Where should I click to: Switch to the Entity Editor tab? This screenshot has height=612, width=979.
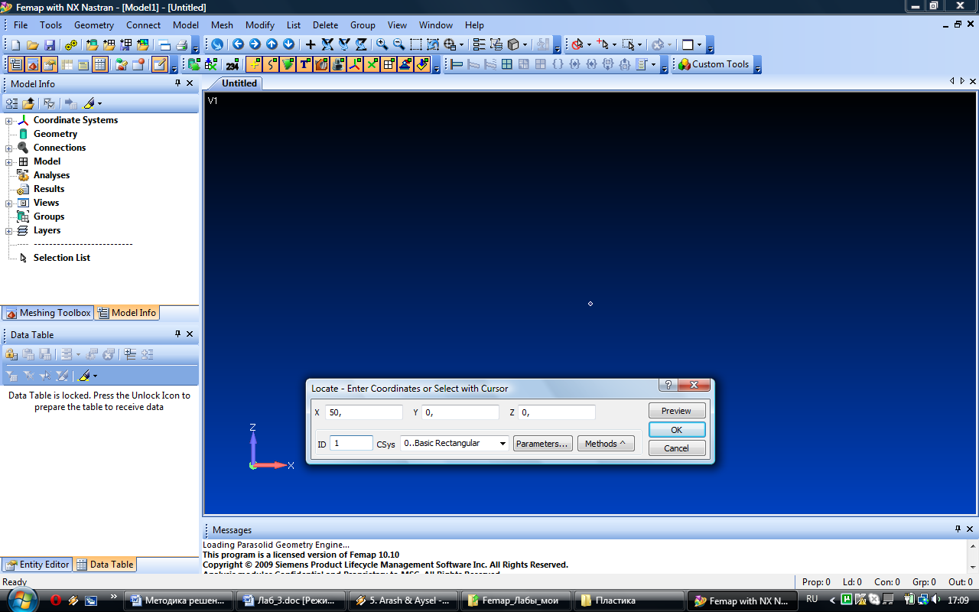[x=37, y=565]
